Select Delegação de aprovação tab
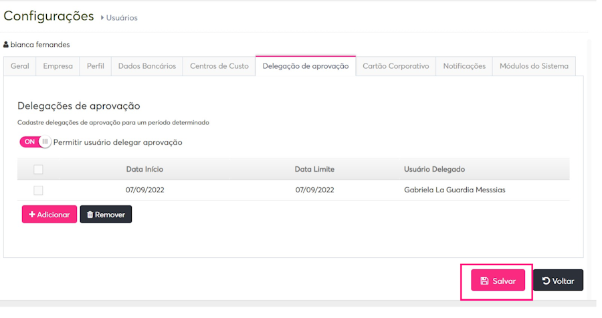Viewport: 602px width, 318px height. 306,66
